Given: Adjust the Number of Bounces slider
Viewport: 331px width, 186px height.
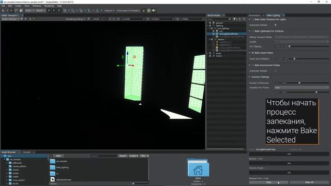Looking at the screenshot, I should tap(299, 83).
